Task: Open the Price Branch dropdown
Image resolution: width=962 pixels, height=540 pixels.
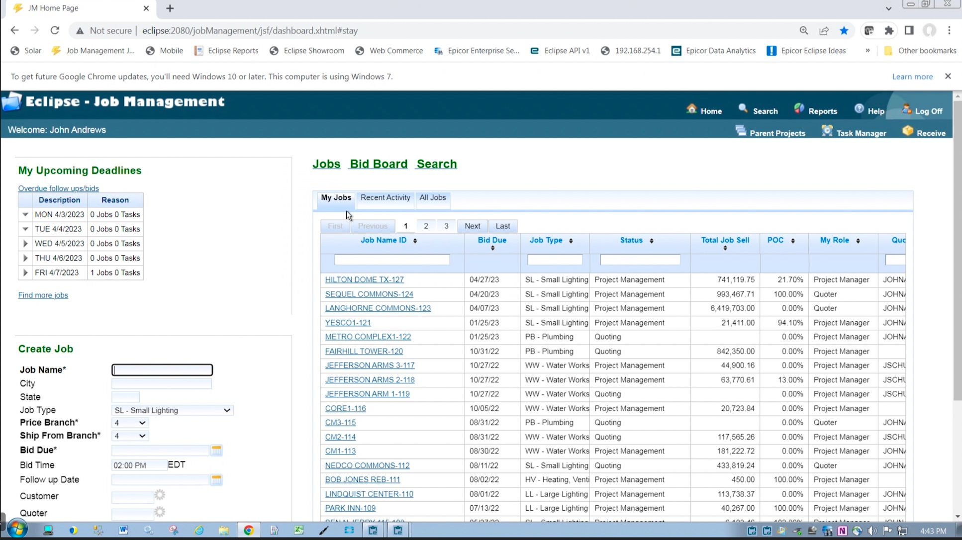Action: [x=129, y=423]
